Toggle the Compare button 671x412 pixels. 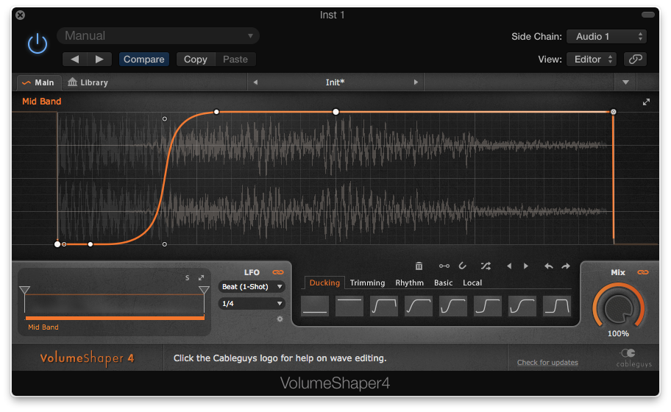pos(143,59)
